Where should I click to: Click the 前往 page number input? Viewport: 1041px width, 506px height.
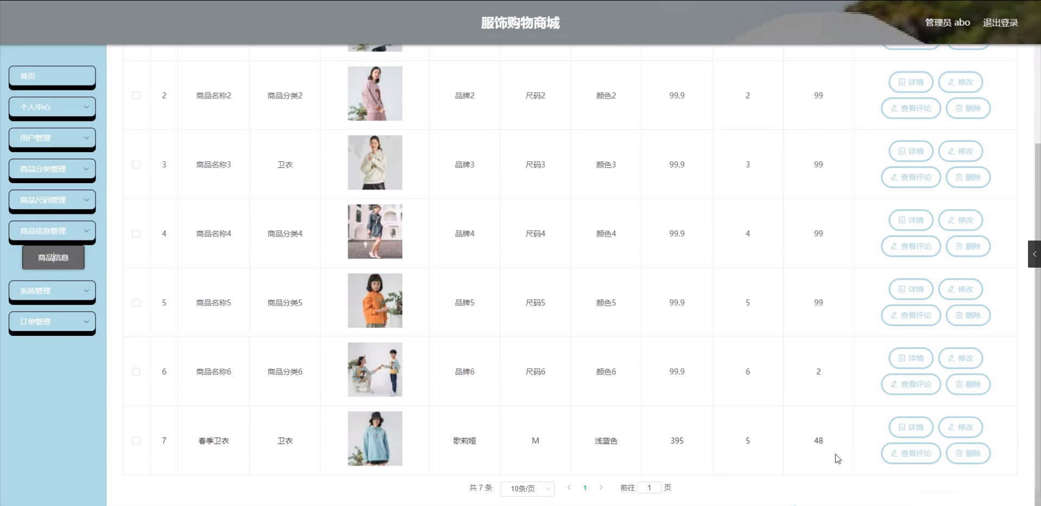[650, 488]
